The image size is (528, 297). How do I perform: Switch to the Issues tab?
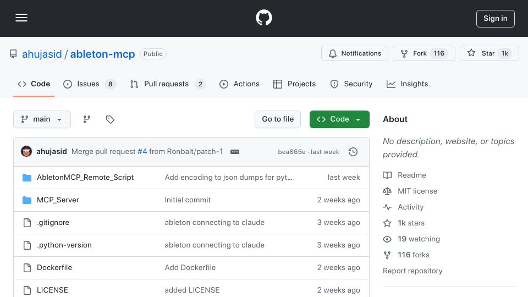point(89,84)
